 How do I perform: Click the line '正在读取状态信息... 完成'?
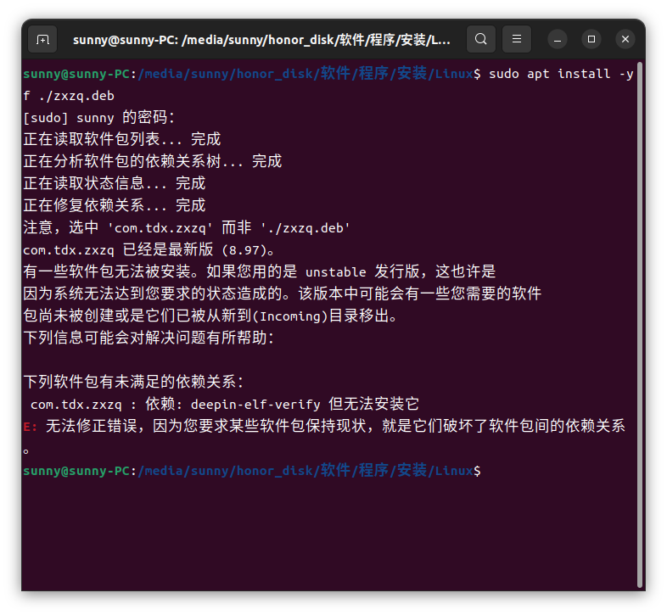pos(115,184)
